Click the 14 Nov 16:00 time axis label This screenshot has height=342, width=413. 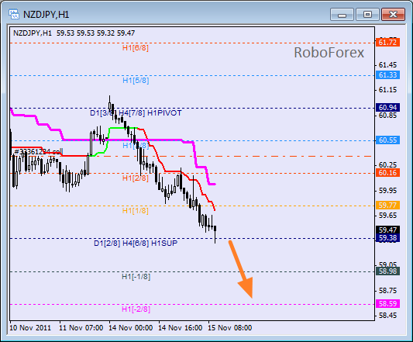[181, 328]
